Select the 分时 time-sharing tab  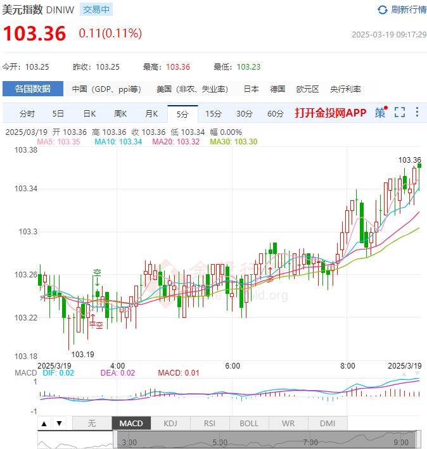(27, 114)
